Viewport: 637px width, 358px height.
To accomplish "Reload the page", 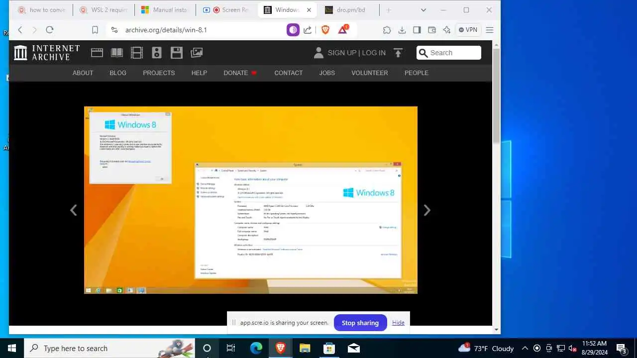I will click(50, 30).
